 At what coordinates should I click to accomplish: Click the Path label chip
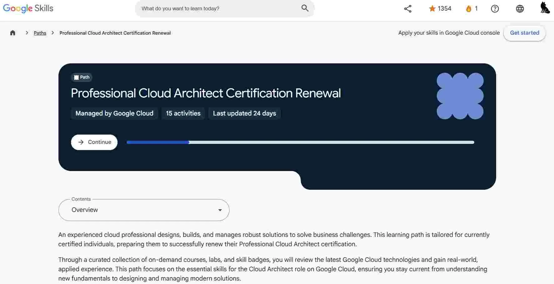click(82, 77)
